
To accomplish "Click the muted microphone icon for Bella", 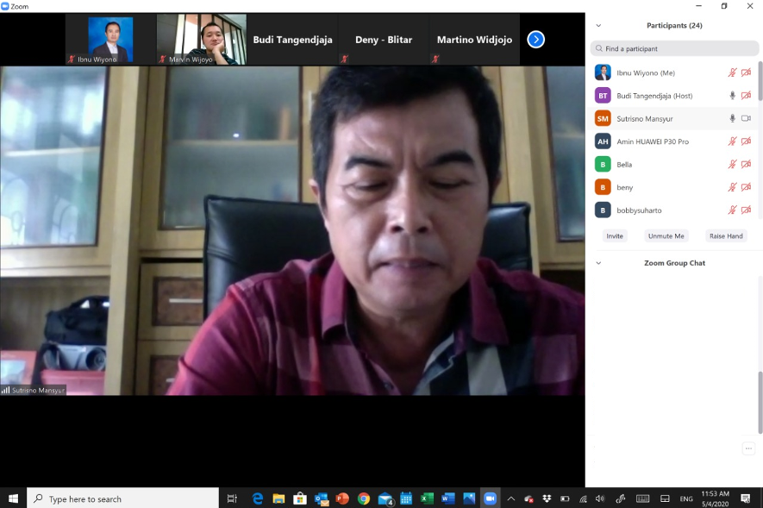I will 732,164.
